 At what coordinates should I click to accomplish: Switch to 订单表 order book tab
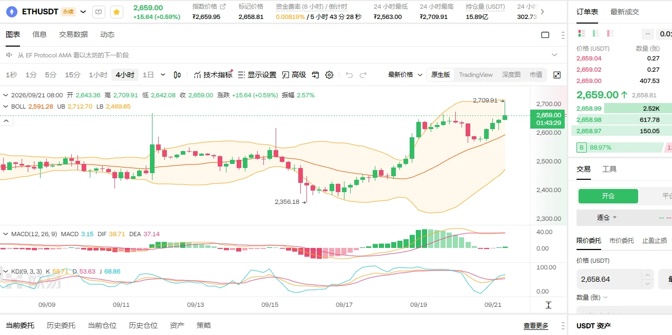click(x=587, y=11)
